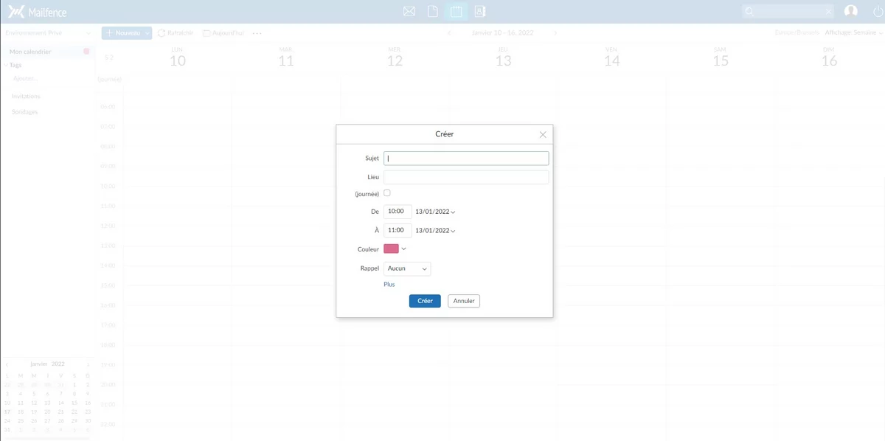Click the Créer button
The height and width of the screenshot is (441, 885).
pos(425,301)
